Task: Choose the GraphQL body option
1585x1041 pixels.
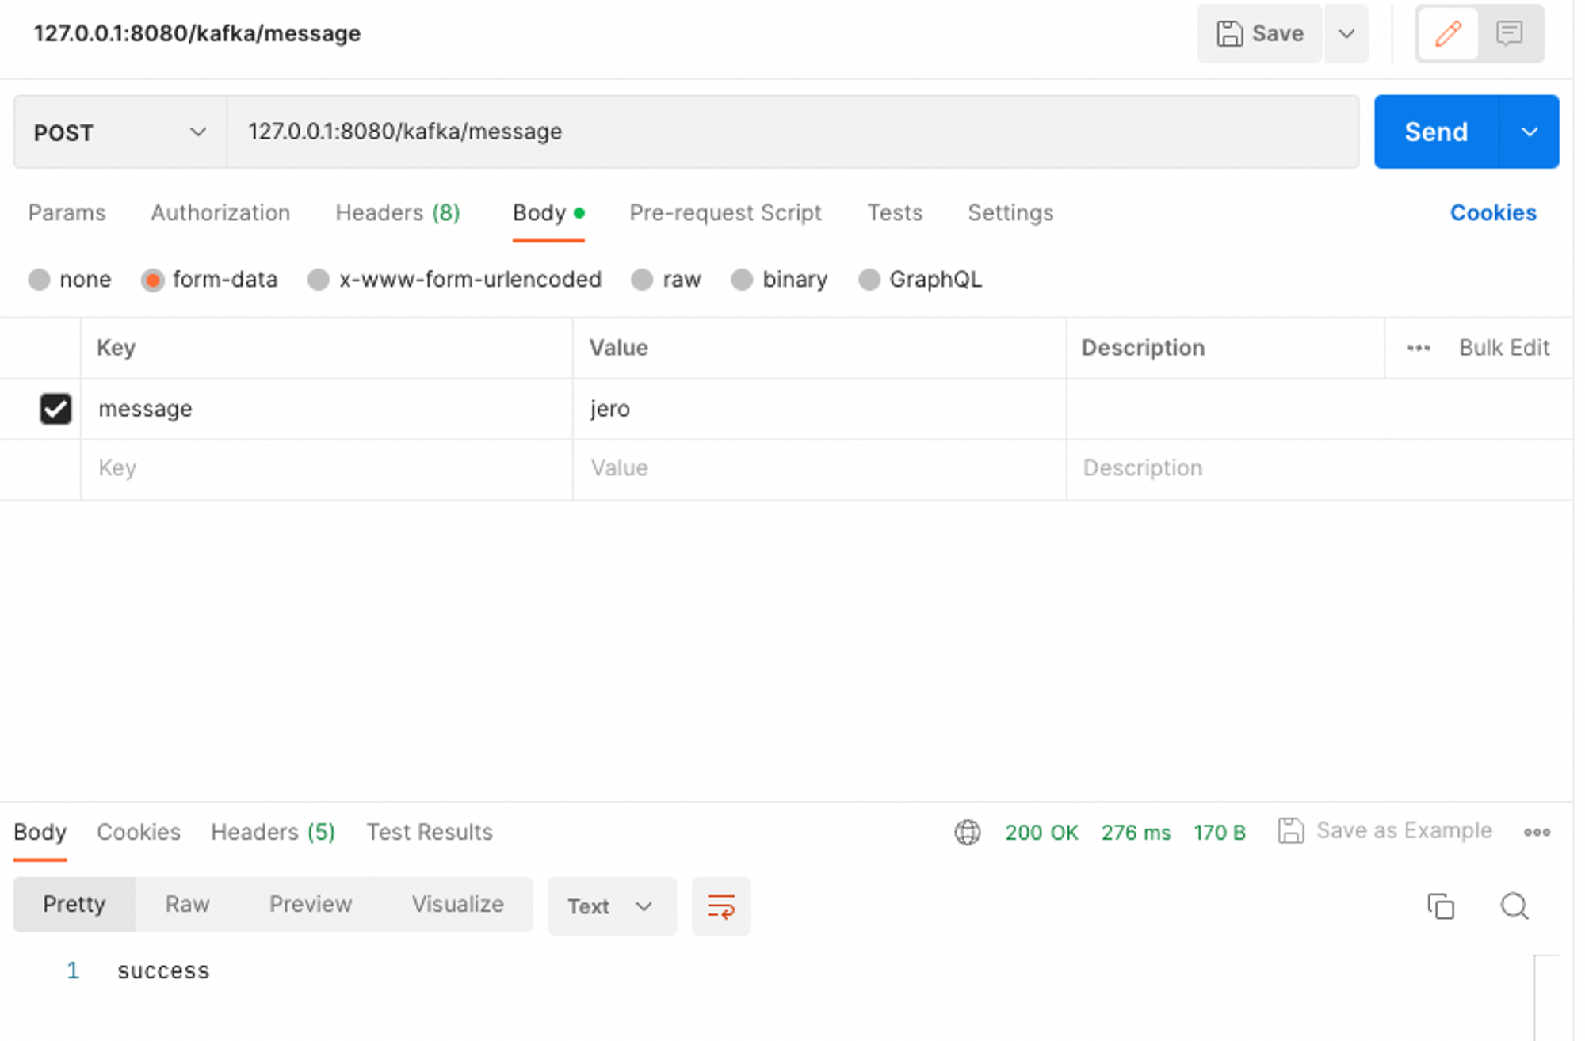Action: 869,280
